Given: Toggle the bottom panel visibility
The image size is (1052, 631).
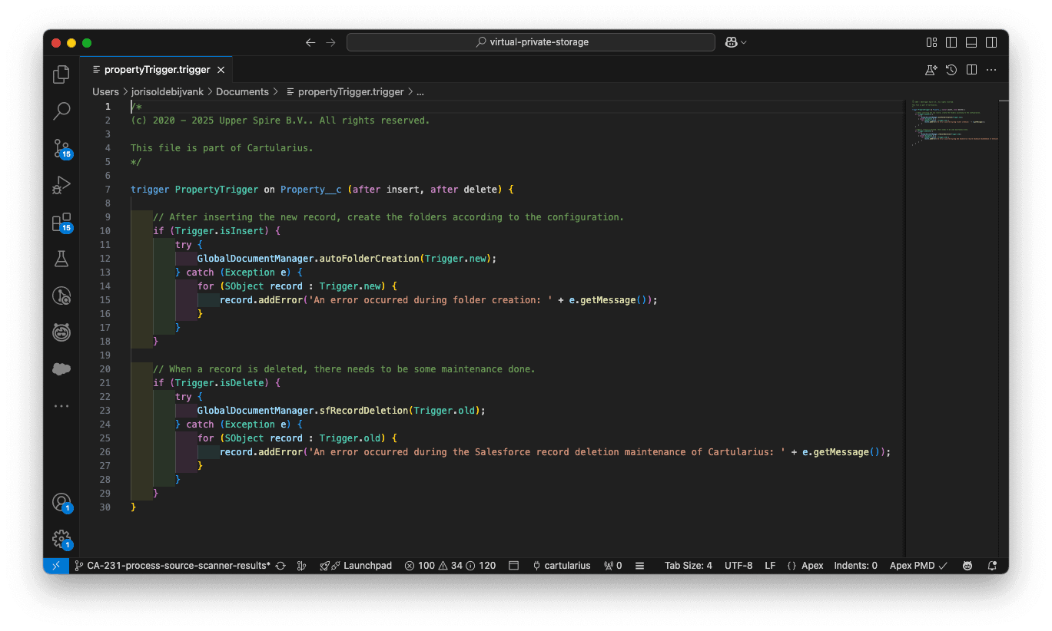Looking at the screenshot, I should 971,42.
